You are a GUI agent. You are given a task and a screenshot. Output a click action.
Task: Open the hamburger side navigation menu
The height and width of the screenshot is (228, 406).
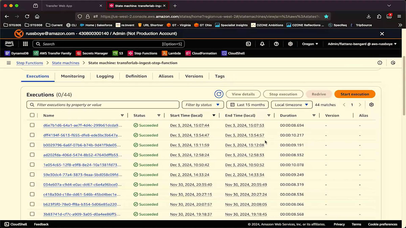click(x=9, y=63)
